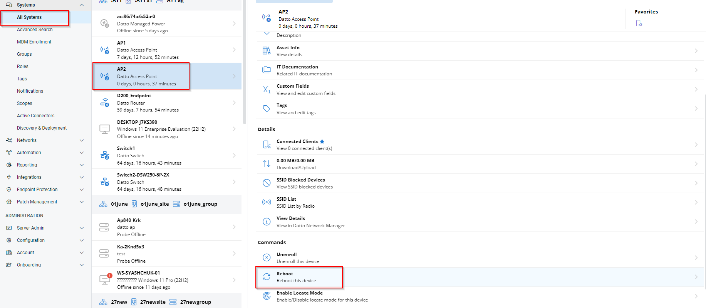This screenshot has width=706, height=308.
Task: Click the Asset Info books icon
Action: pos(267,51)
